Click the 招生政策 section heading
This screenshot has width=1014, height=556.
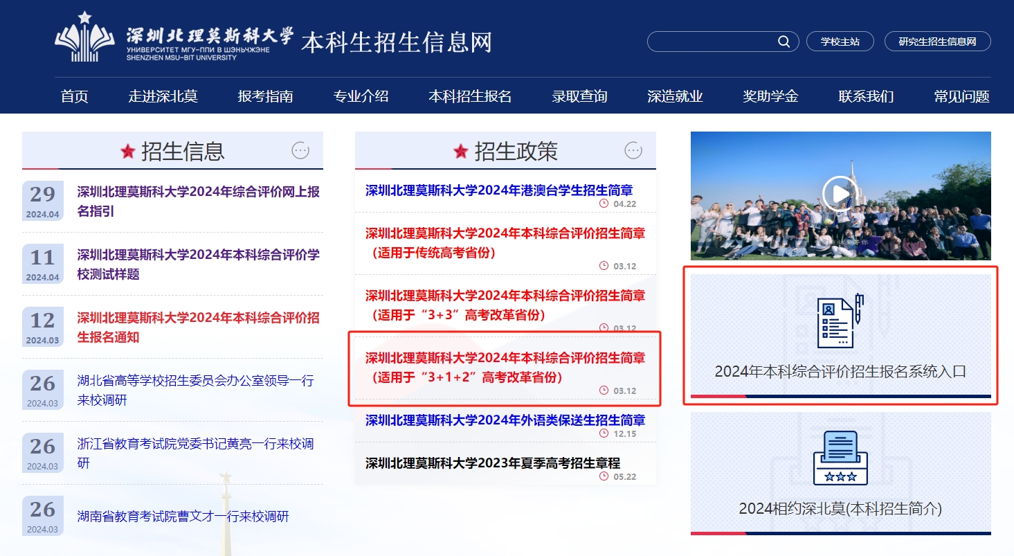pos(516,151)
